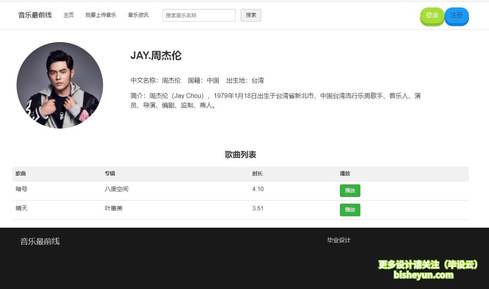This screenshot has width=489, height=289.
Task: Select the album name 八度空间
Action: pyautogui.click(x=116, y=189)
